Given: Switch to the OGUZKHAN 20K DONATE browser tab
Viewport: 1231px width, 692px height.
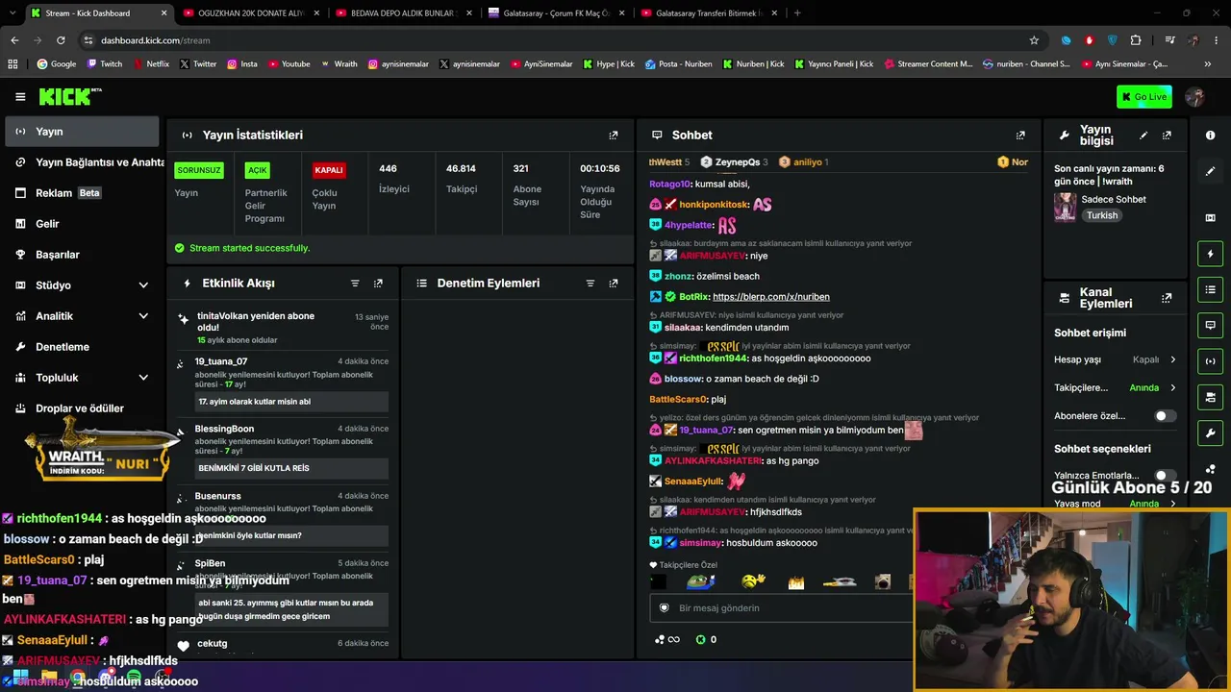Looking at the screenshot, I should [x=251, y=13].
